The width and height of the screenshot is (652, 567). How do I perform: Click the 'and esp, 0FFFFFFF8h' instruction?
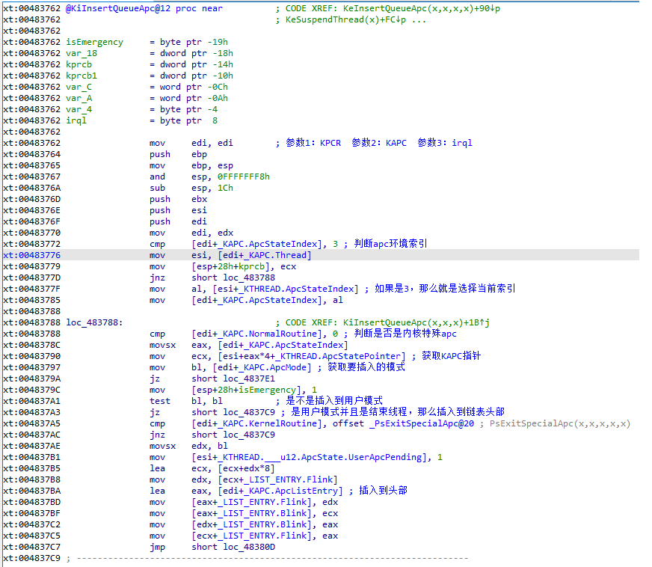coord(209,177)
